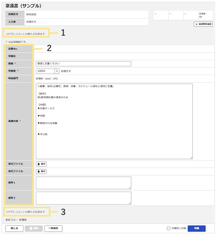Image resolution: width=216 pixels, height=234 pixels.
Task: Click the resize grip of 備考1 box
Action: tap(130, 188)
